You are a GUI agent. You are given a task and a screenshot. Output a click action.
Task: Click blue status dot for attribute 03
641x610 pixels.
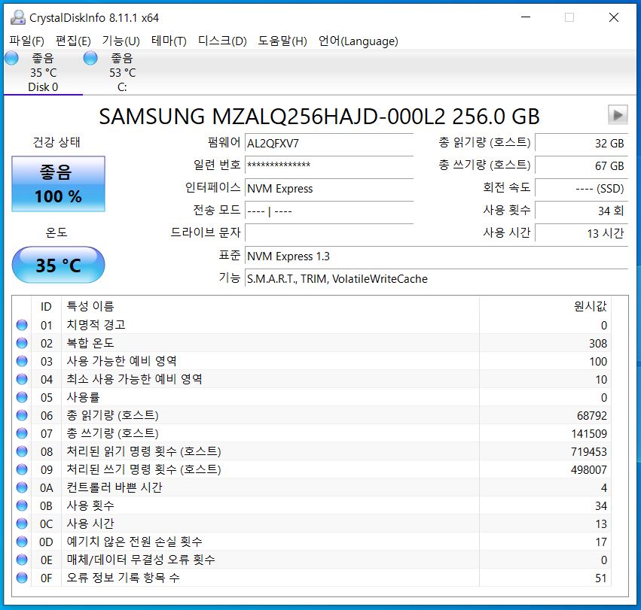pos(22,361)
